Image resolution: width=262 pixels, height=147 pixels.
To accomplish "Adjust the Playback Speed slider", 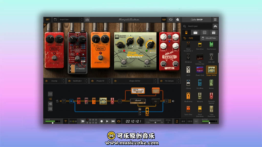I will pos(155,122).
